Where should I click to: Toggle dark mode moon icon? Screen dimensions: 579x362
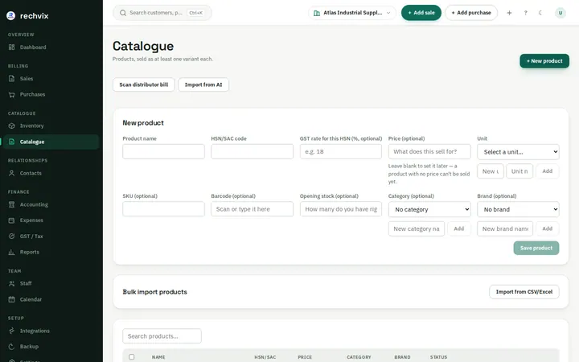pos(540,13)
